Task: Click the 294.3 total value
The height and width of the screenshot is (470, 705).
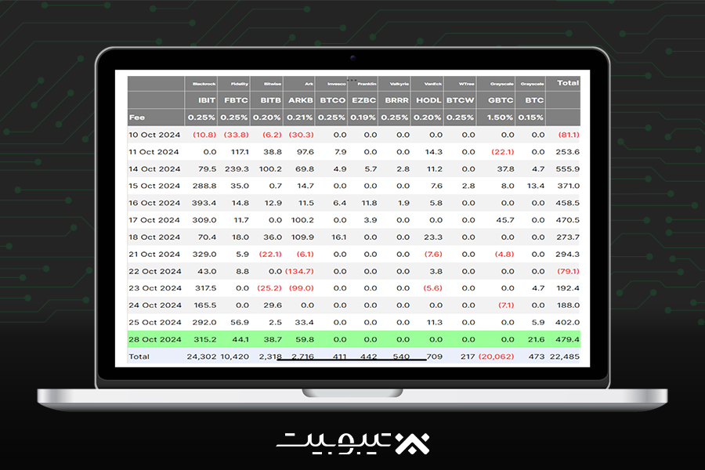Action: [x=567, y=254]
